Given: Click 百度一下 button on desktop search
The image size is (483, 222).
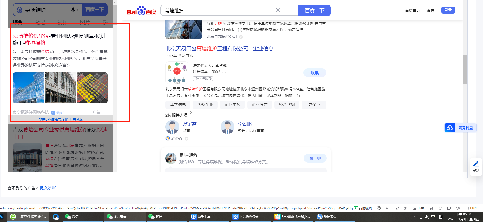Looking at the screenshot, I should point(314,10).
